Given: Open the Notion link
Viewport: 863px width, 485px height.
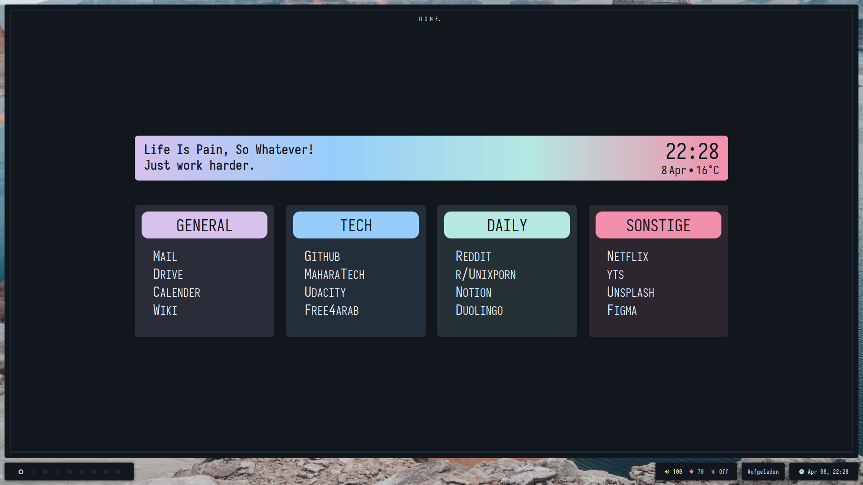Looking at the screenshot, I should pos(473,292).
